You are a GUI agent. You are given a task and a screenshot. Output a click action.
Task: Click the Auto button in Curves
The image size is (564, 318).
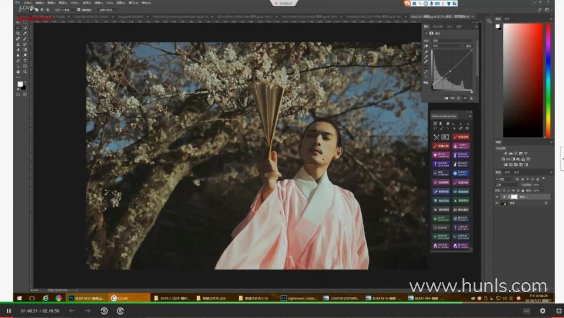469,46
